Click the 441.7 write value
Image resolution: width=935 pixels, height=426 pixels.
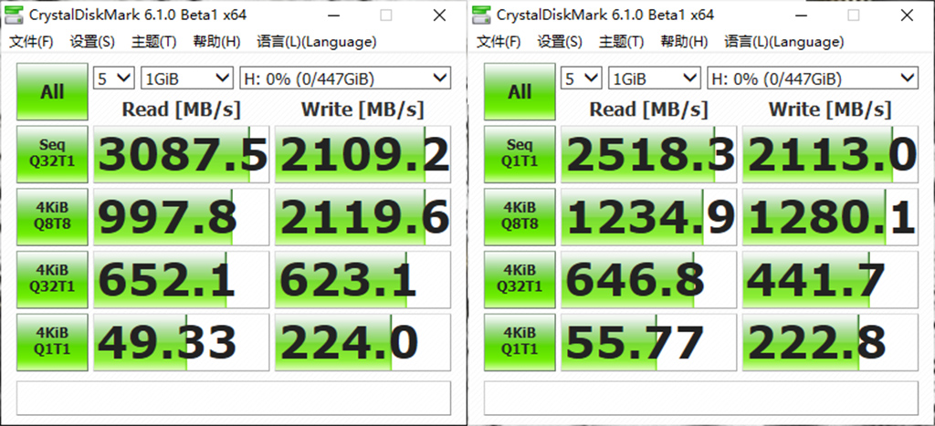(x=830, y=279)
